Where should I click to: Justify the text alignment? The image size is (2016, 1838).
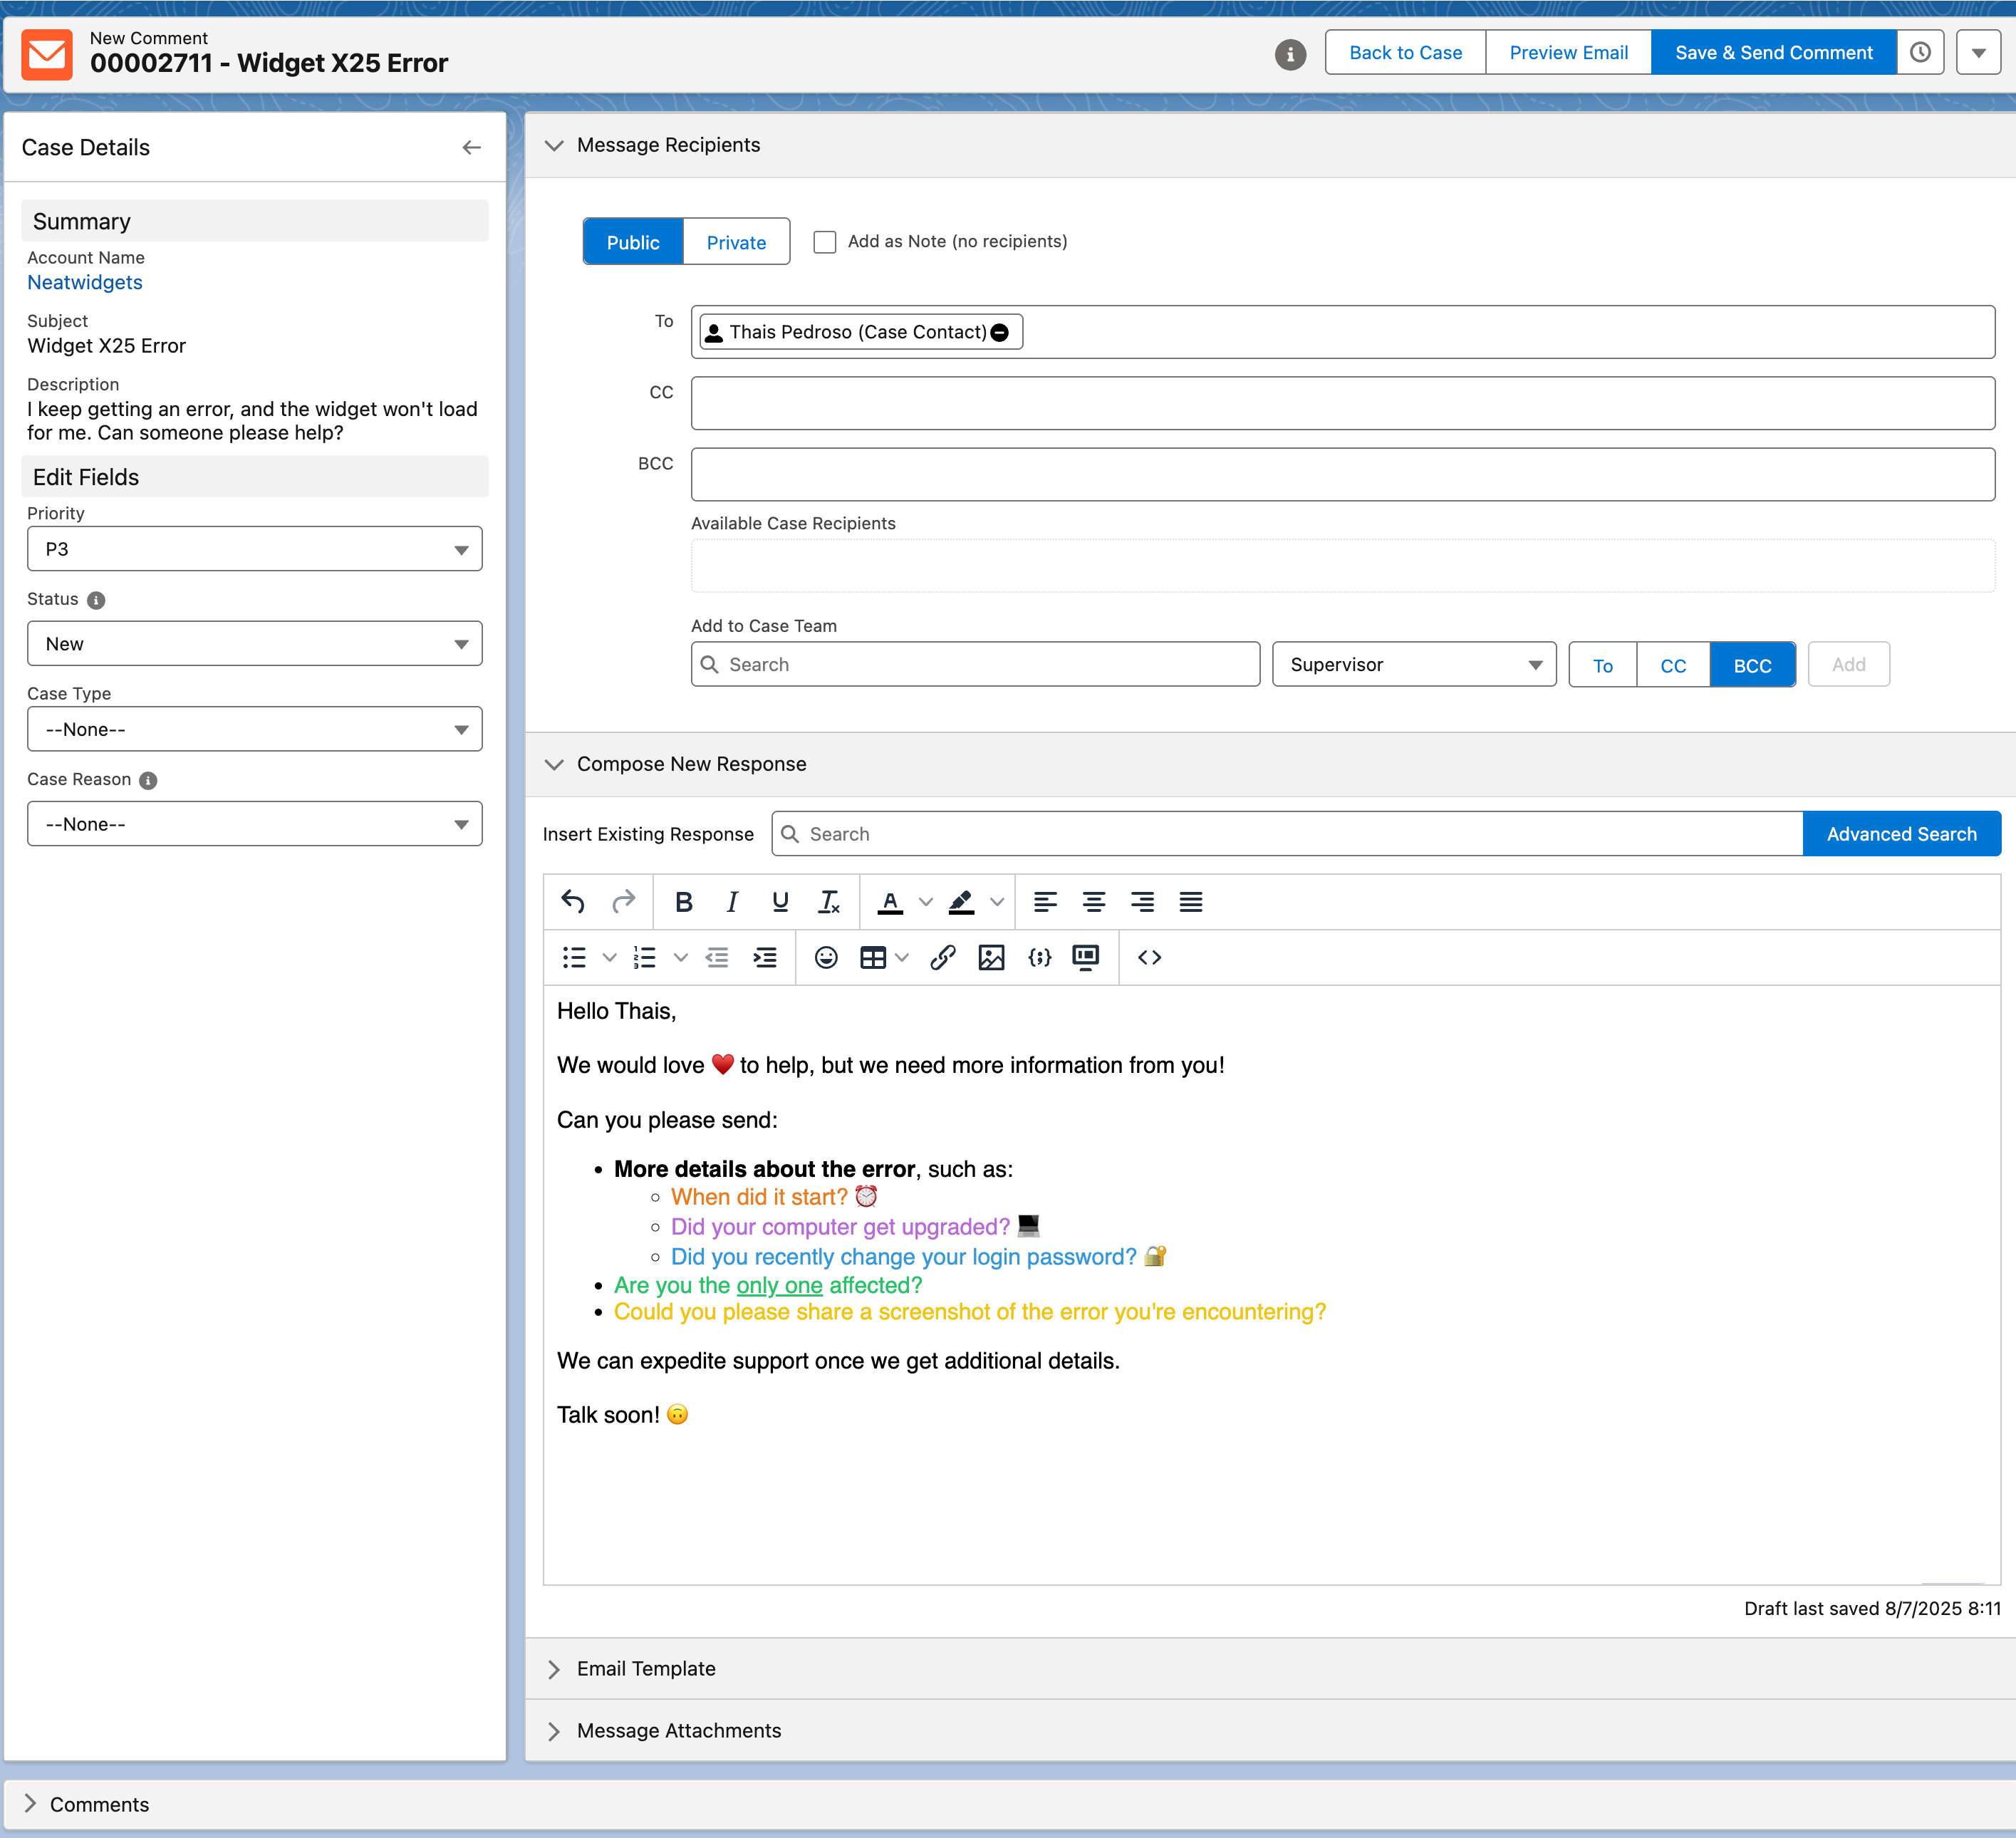(x=1190, y=902)
